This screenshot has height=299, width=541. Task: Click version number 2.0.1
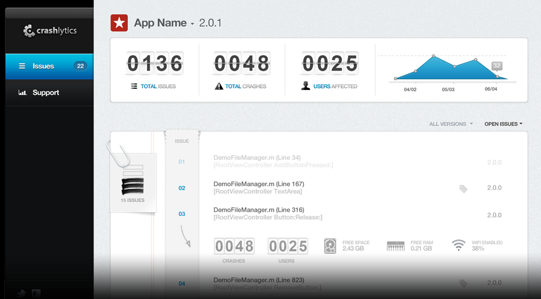pyautogui.click(x=210, y=23)
